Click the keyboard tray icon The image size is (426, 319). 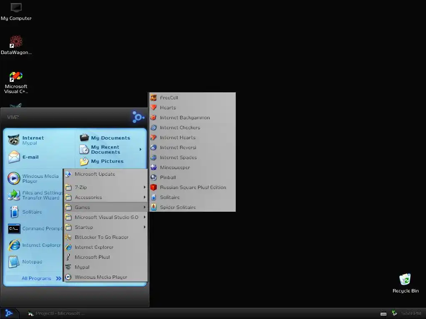click(383, 314)
